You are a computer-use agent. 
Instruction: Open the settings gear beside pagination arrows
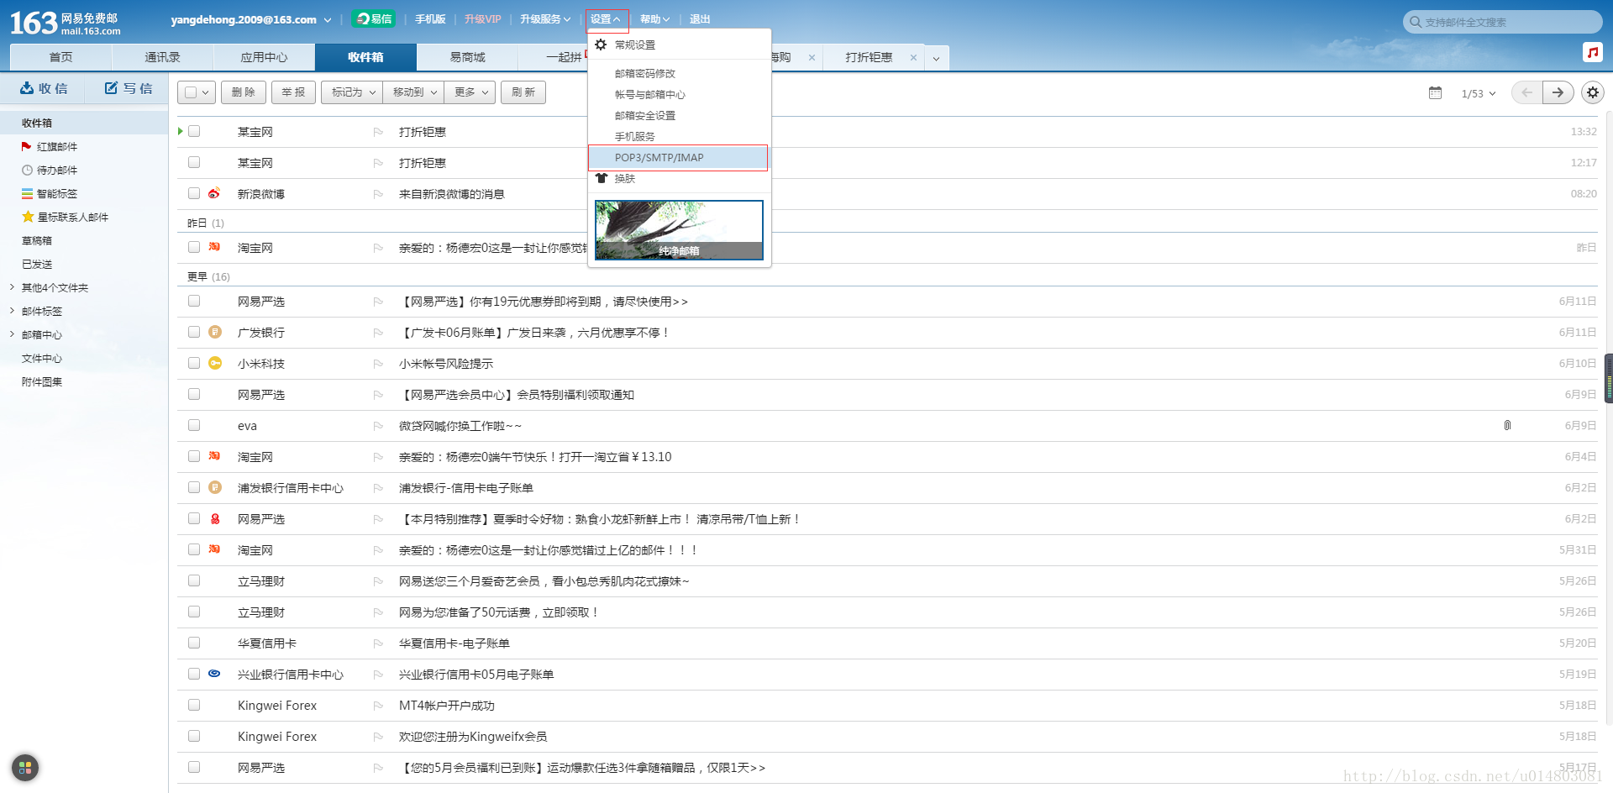pos(1593,92)
